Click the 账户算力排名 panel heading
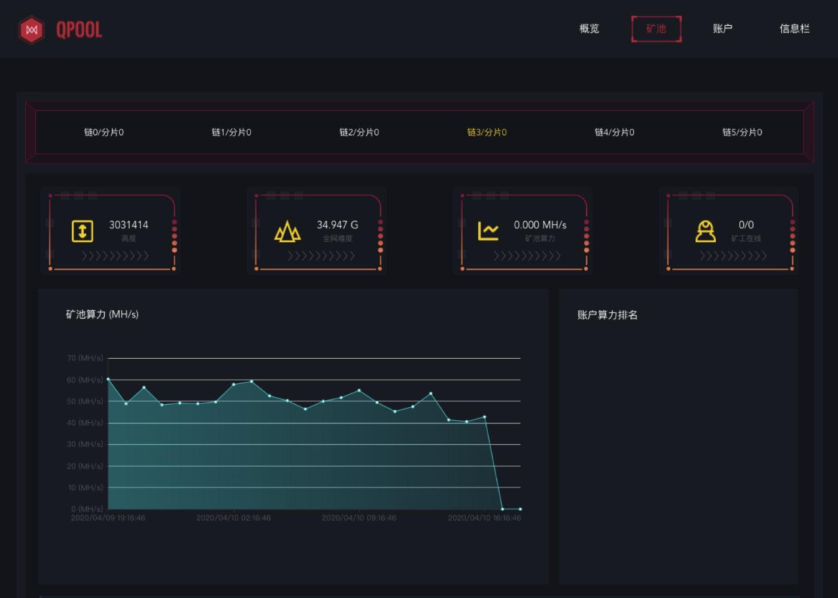The image size is (838, 598). coord(607,315)
